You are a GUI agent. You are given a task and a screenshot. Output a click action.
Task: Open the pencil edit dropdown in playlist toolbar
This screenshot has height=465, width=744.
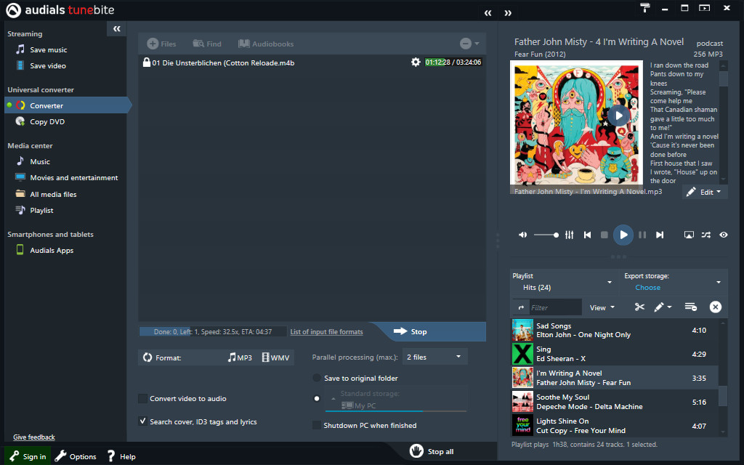tap(663, 307)
